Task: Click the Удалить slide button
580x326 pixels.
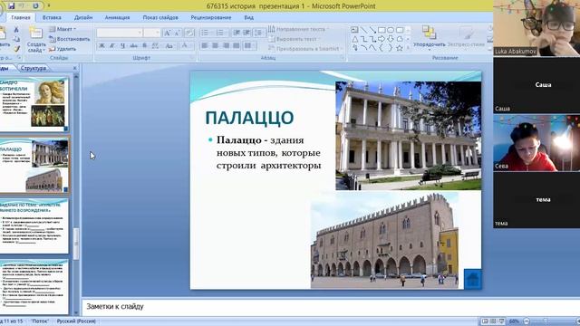Action: coord(63,49)
